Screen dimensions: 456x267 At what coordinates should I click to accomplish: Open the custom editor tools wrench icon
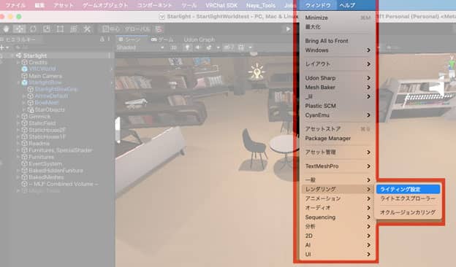pyautogui.click(x=87, y=29)
